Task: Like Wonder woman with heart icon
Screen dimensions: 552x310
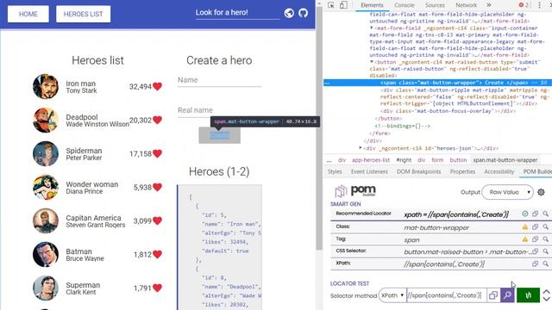Action: [157, 188]
